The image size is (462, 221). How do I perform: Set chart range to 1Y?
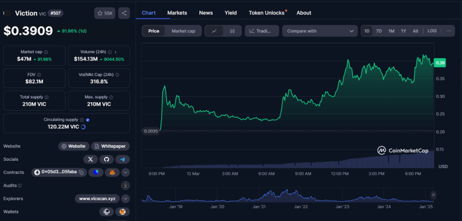pos(403,31)
